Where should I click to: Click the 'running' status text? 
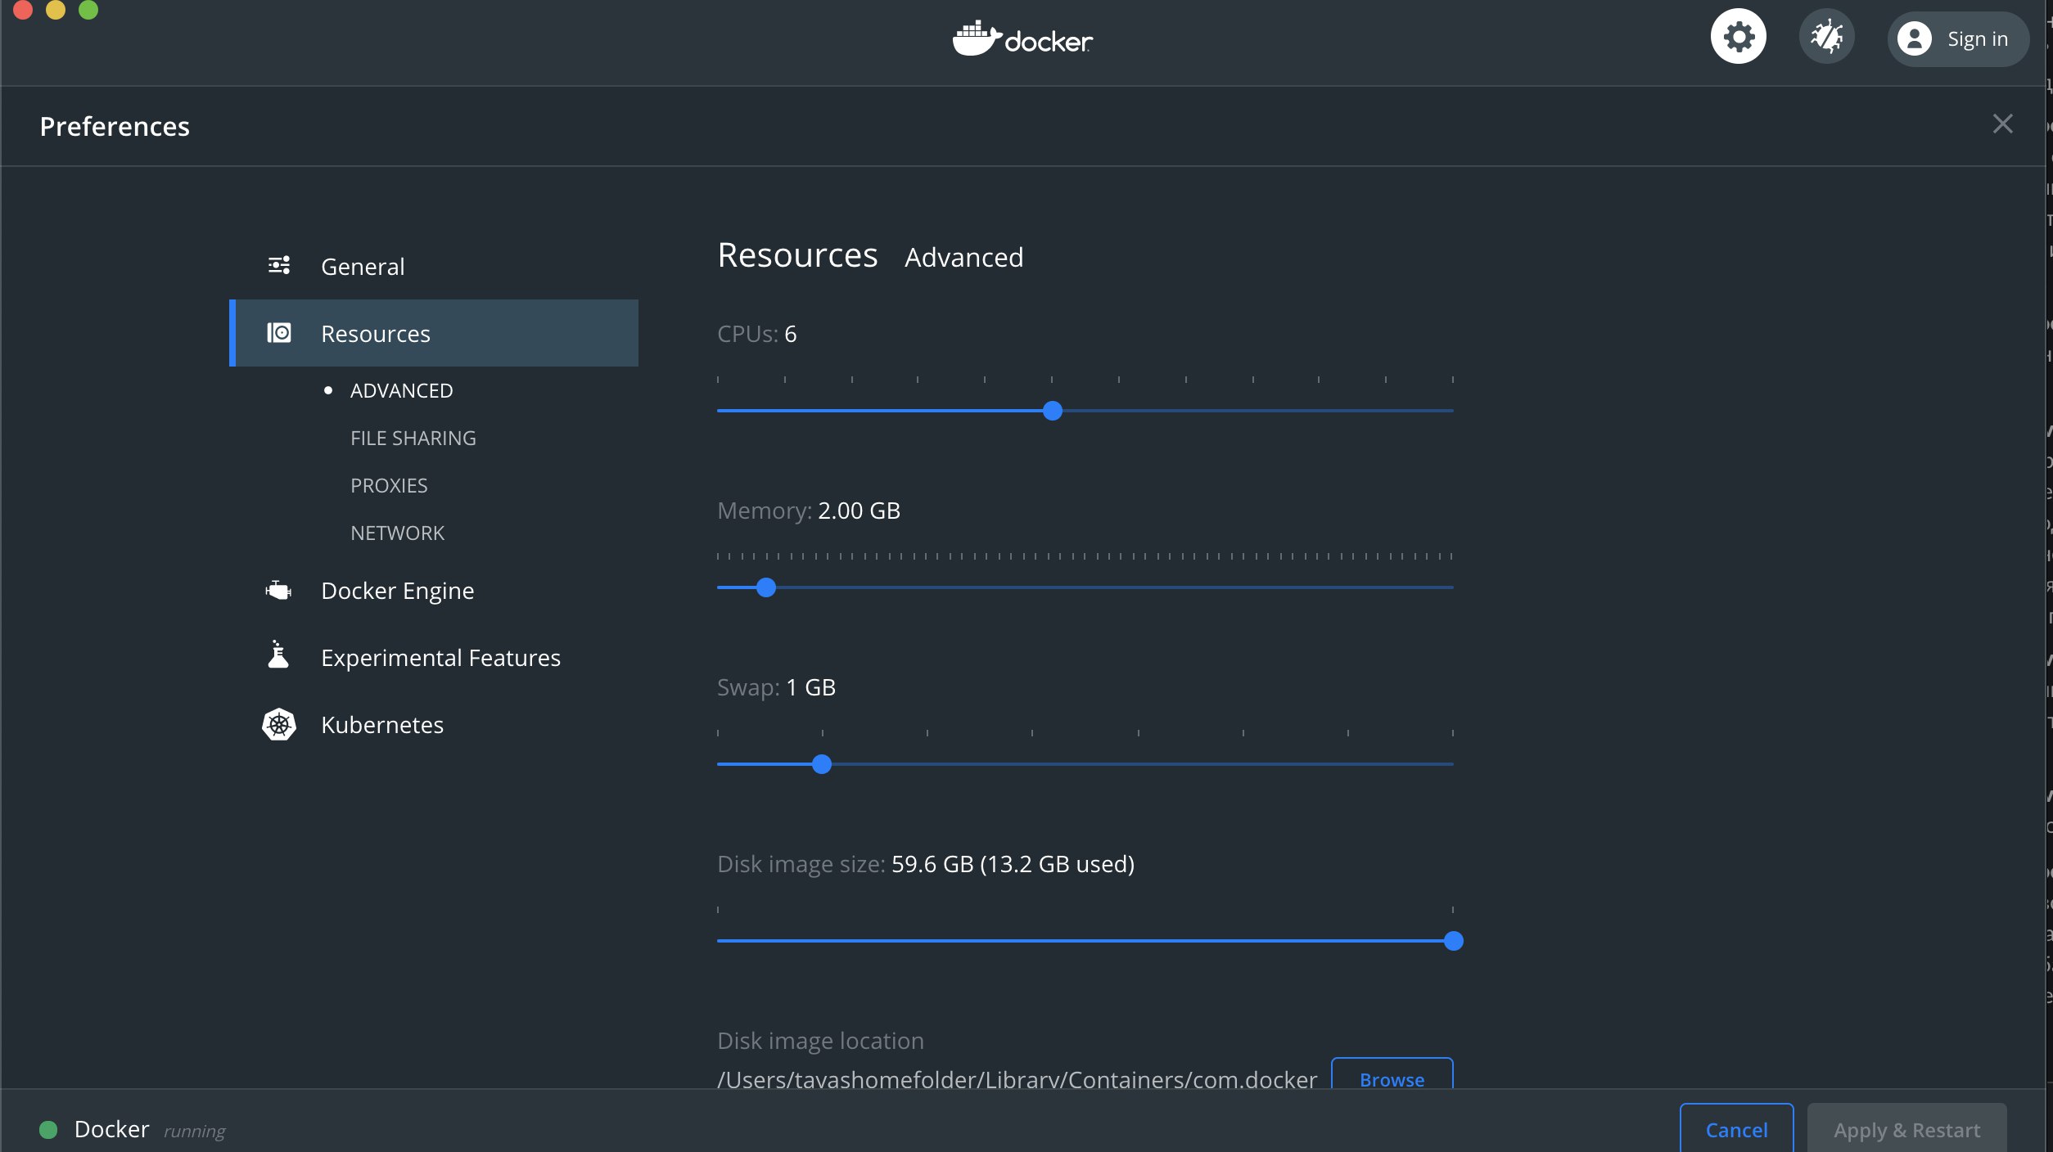coord(194,1131)
